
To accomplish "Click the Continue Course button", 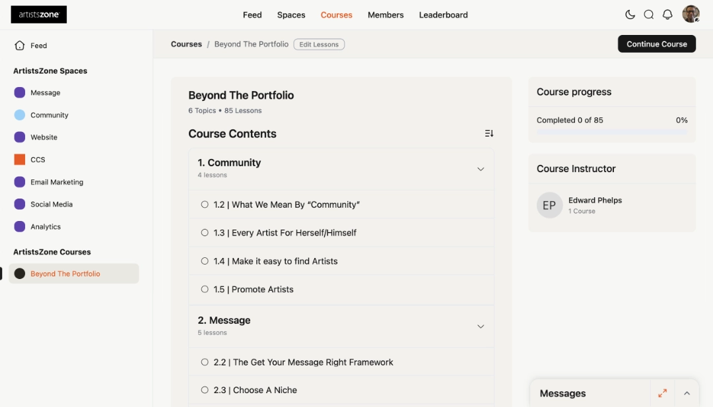I will point(657,44).
